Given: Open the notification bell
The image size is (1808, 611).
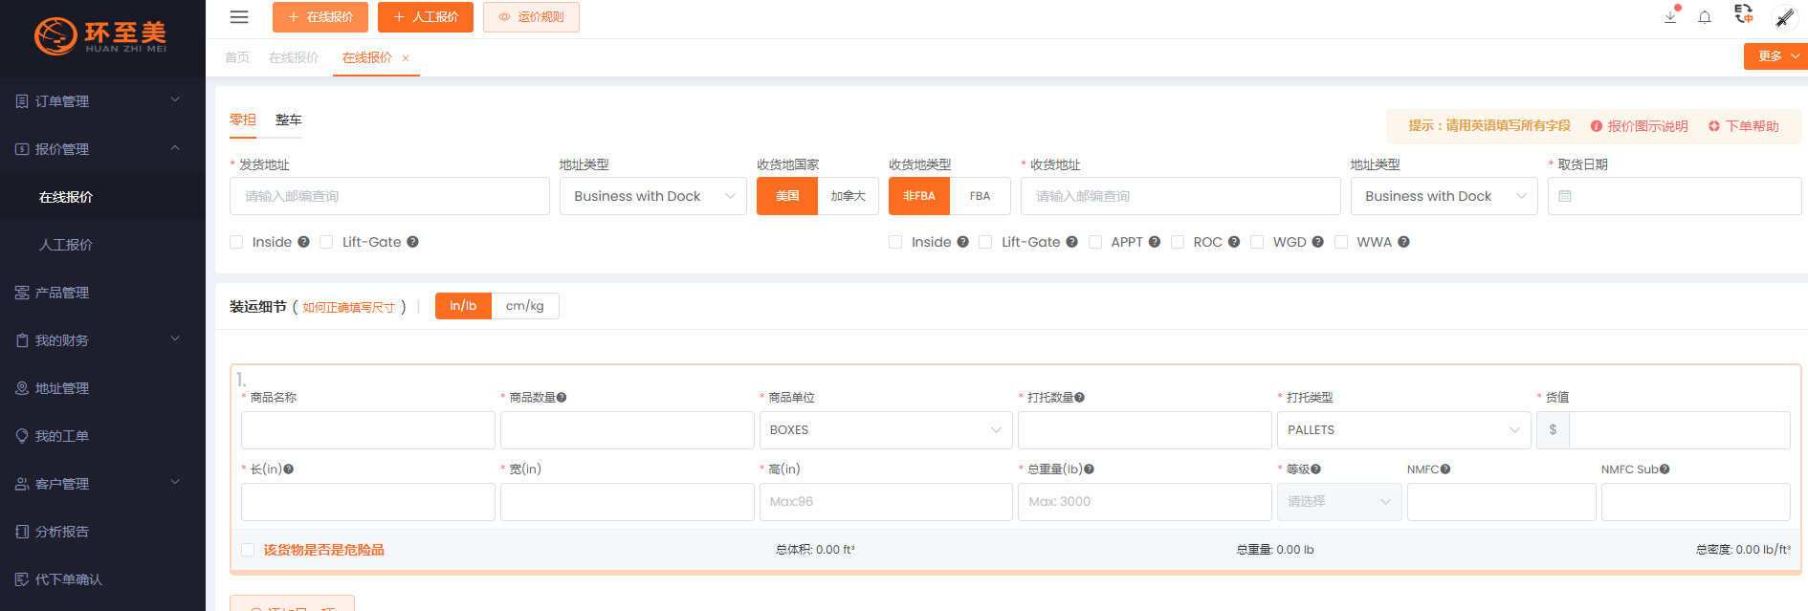Looking at the screenshot, I should (1705, 17).
